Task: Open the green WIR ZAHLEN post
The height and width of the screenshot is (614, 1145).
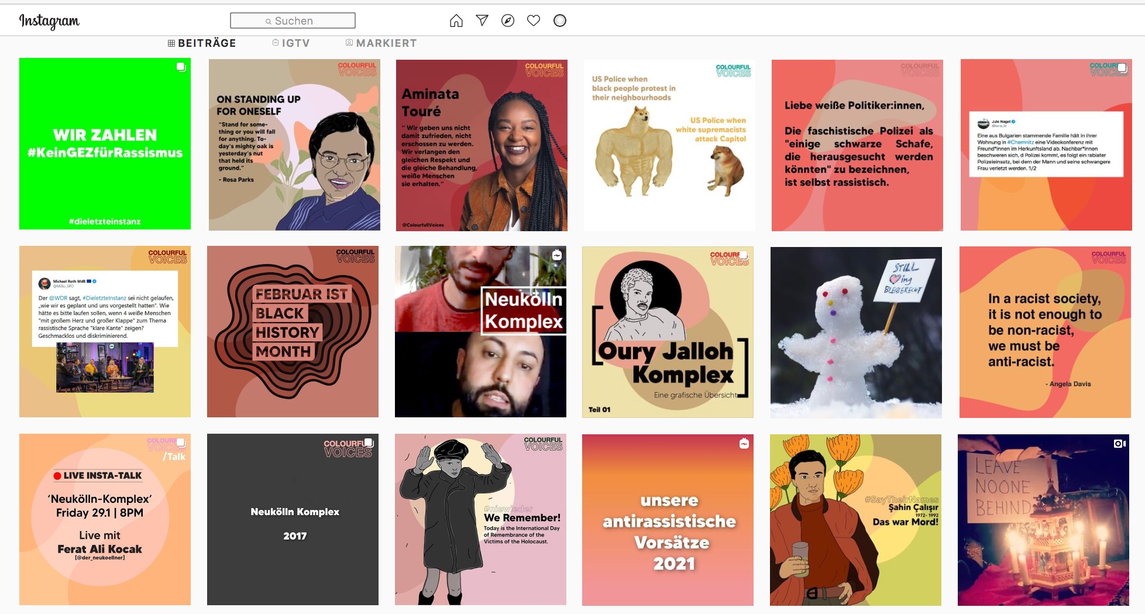Action: click(x=105, y=143)
